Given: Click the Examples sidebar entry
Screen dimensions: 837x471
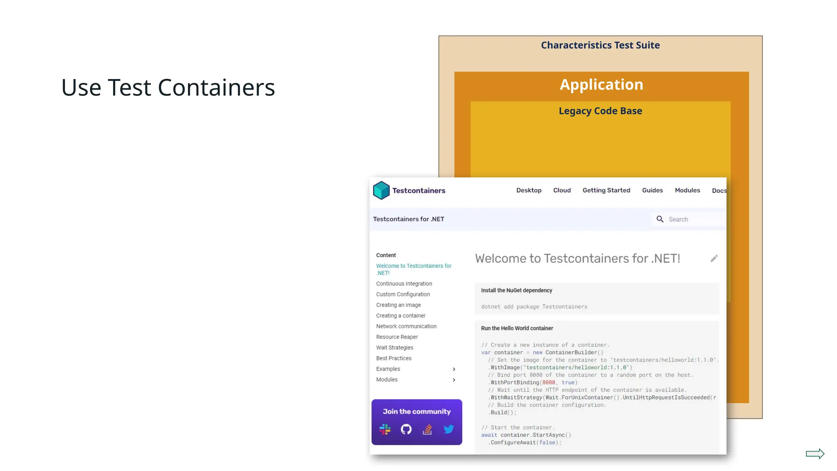Looking at the screenshot, I should [x=388, y=369].
